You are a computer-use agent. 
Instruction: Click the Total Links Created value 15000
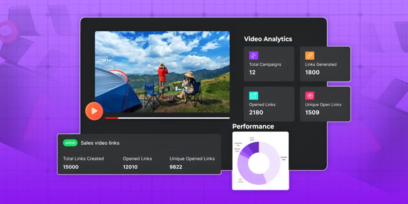click(71, 167)
